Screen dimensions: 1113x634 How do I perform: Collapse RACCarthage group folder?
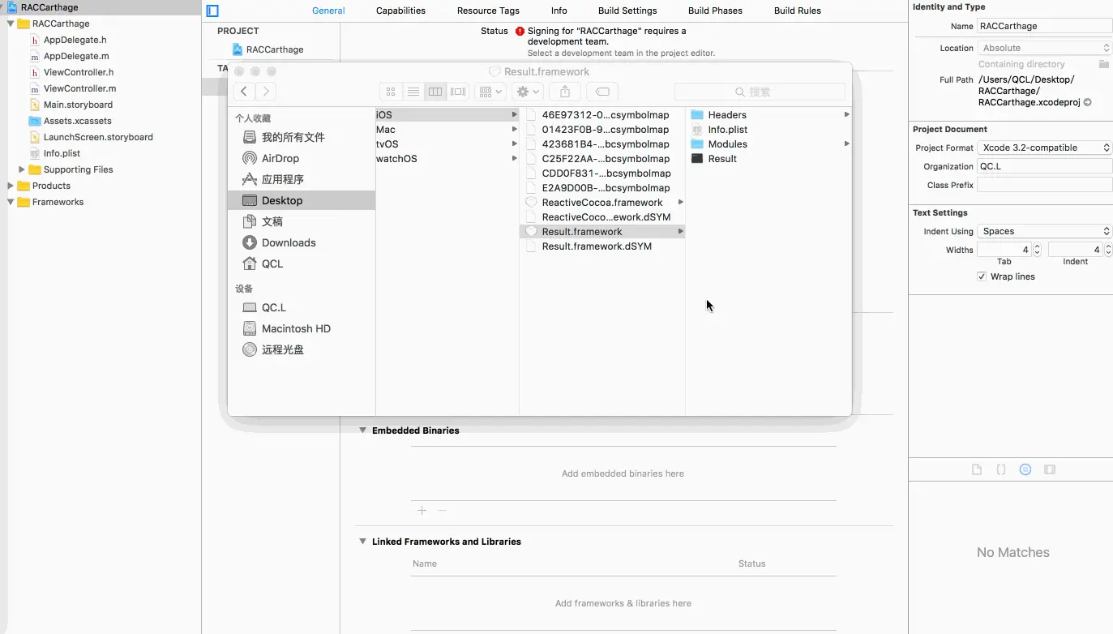click(x=11, y=24)
